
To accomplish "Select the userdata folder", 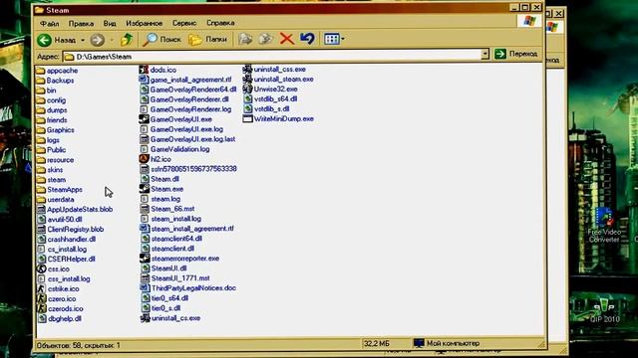I will [55, 200].
